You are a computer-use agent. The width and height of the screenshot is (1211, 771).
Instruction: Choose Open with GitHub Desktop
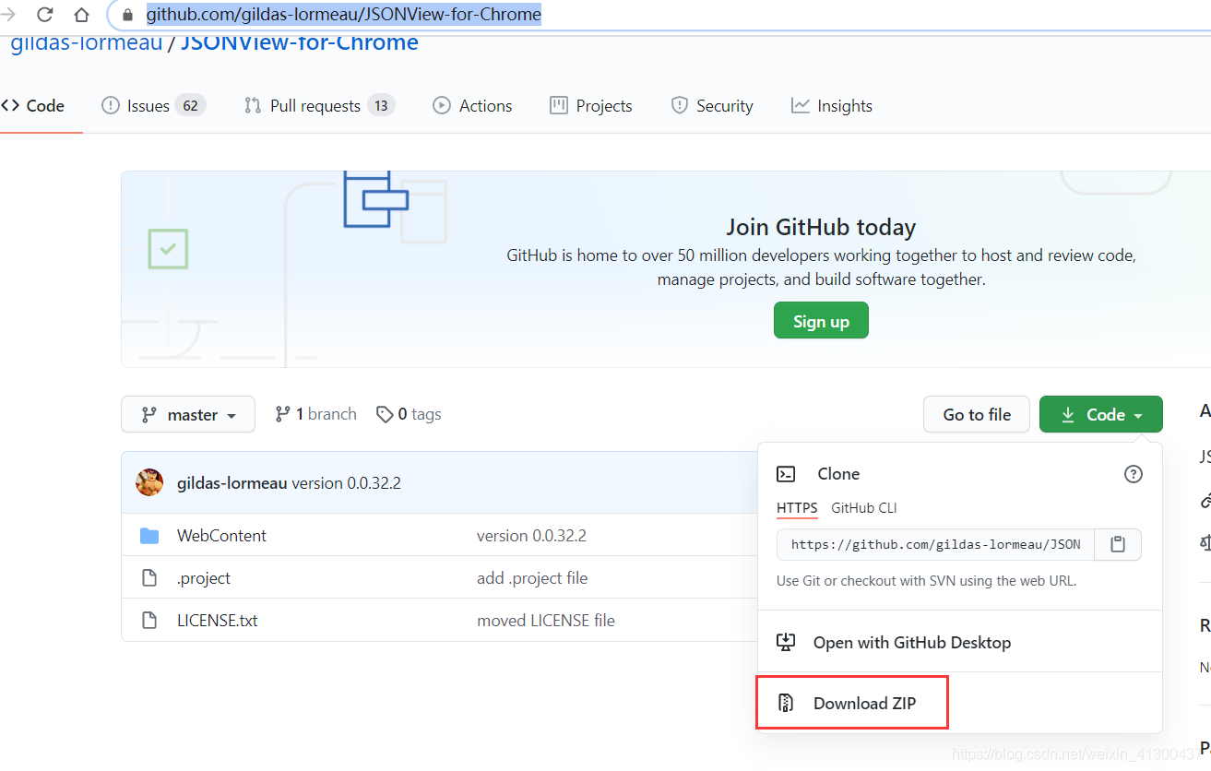click(912, 642)
